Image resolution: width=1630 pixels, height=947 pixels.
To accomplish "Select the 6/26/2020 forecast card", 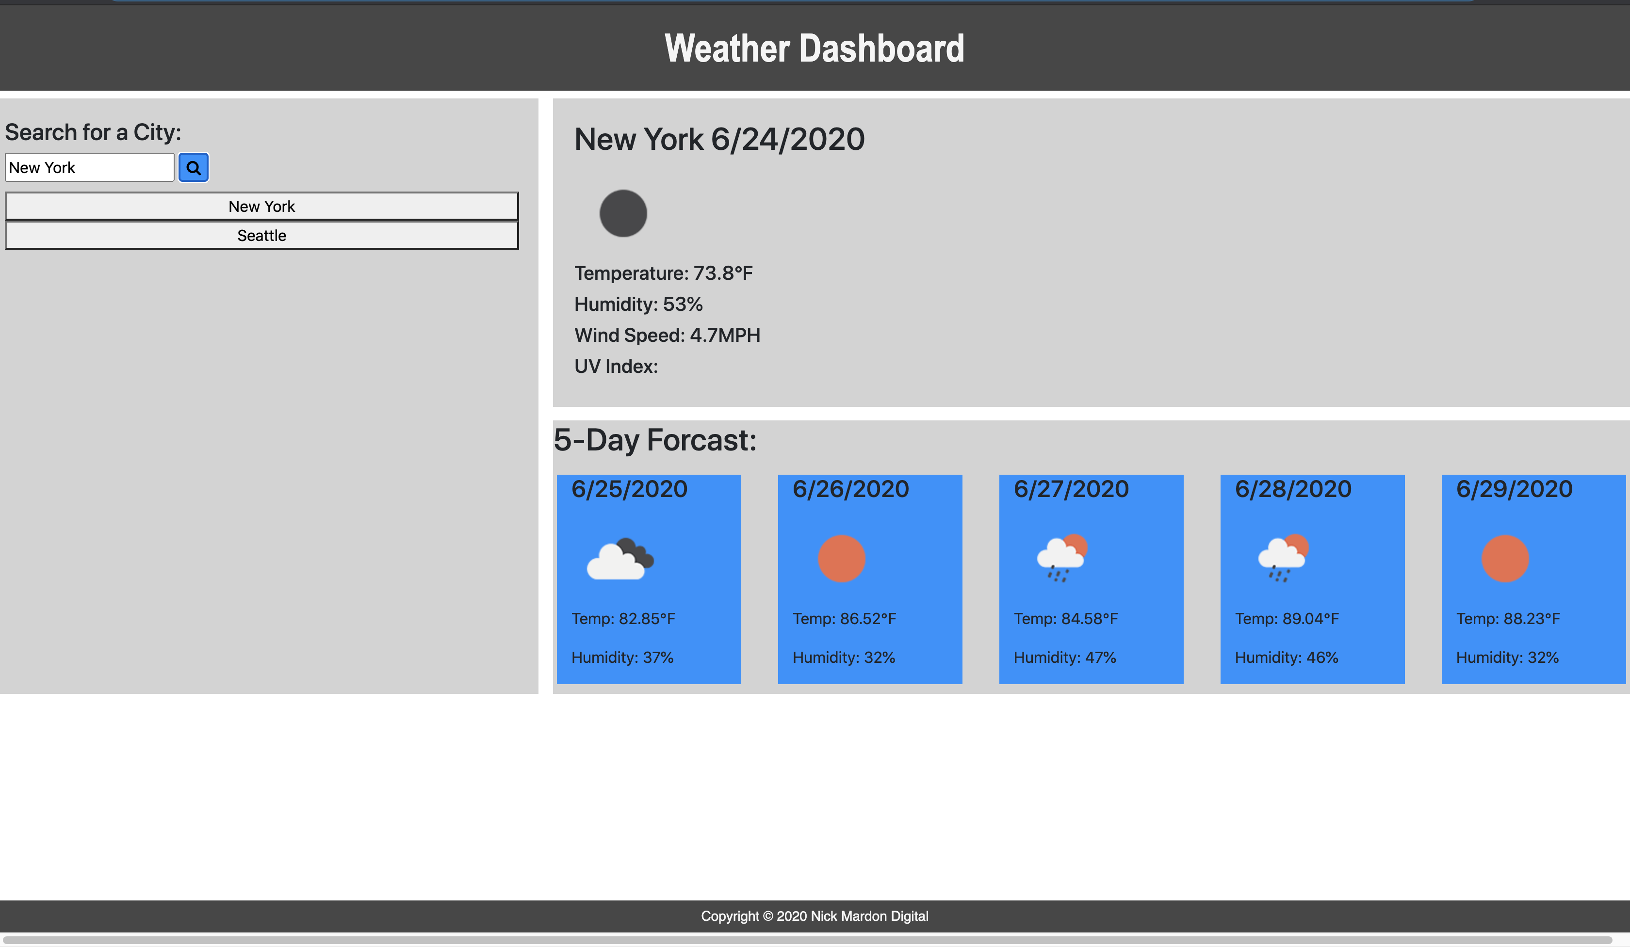I will tap(870, 579).
